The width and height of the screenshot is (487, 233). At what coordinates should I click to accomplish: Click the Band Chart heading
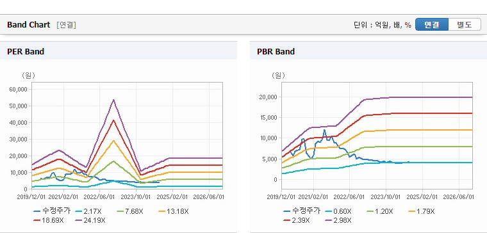(29, 25)
